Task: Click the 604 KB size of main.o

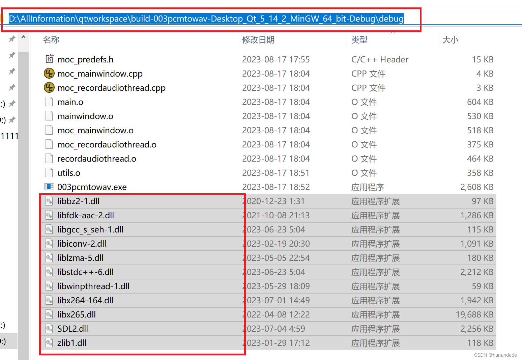Action: (480, 102)
